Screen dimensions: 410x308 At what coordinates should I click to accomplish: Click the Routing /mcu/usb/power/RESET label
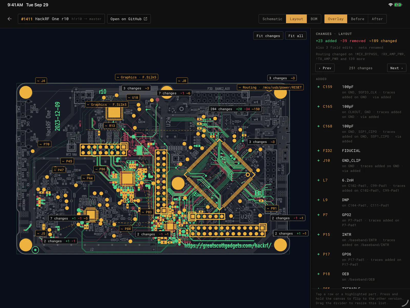tap(270, 87)
